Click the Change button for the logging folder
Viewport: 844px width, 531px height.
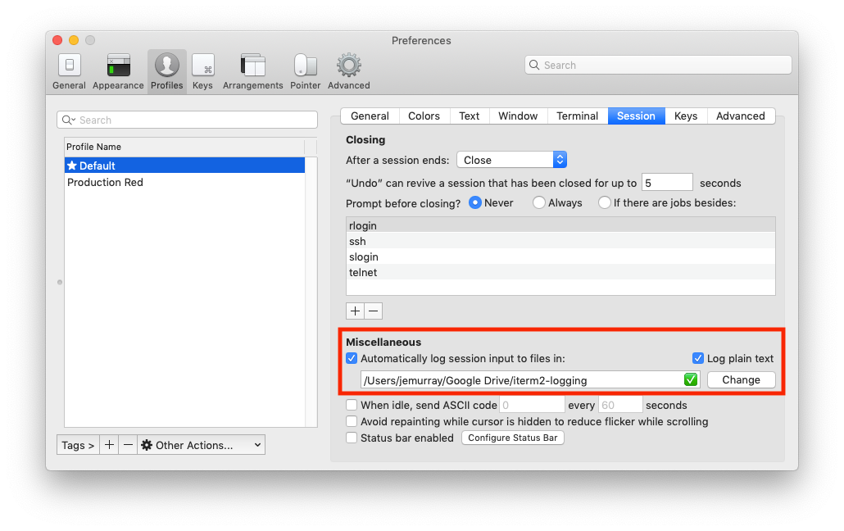741,379
